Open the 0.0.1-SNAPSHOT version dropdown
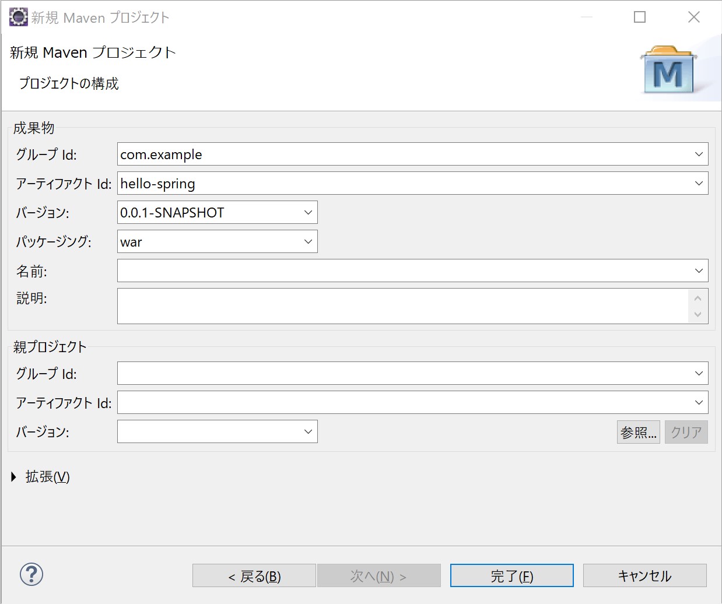 [x=309, y=213]
